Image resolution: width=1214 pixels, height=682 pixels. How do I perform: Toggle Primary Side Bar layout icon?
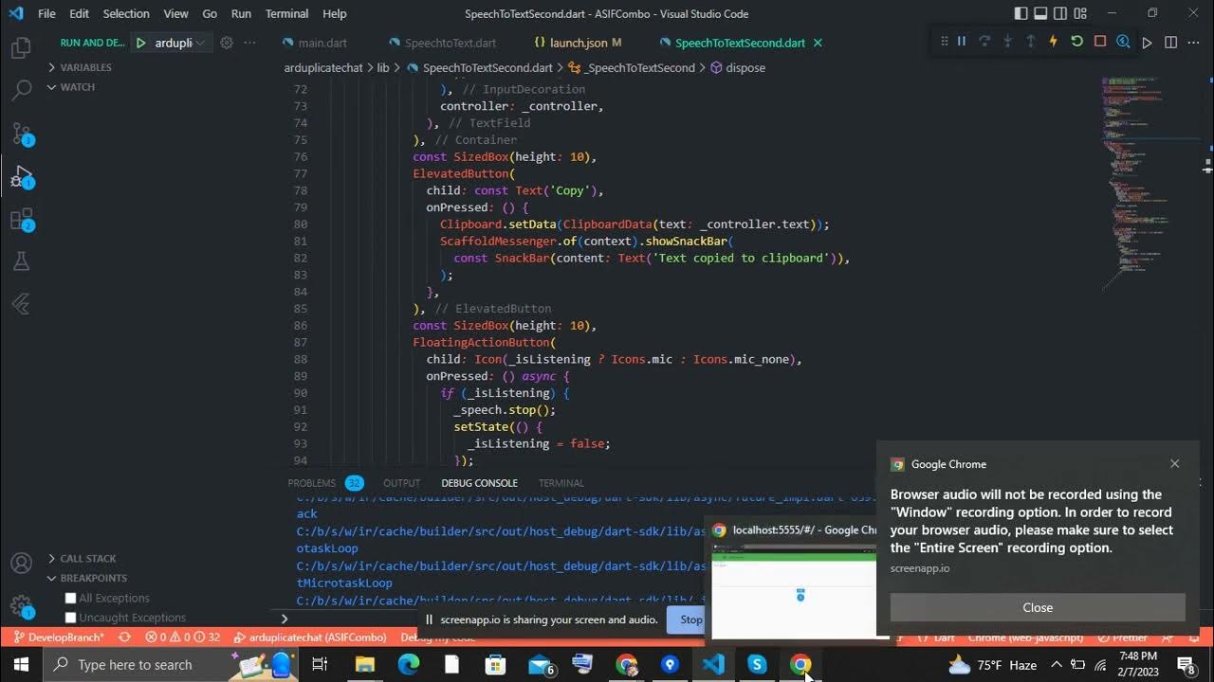(x=1021, y=13)
